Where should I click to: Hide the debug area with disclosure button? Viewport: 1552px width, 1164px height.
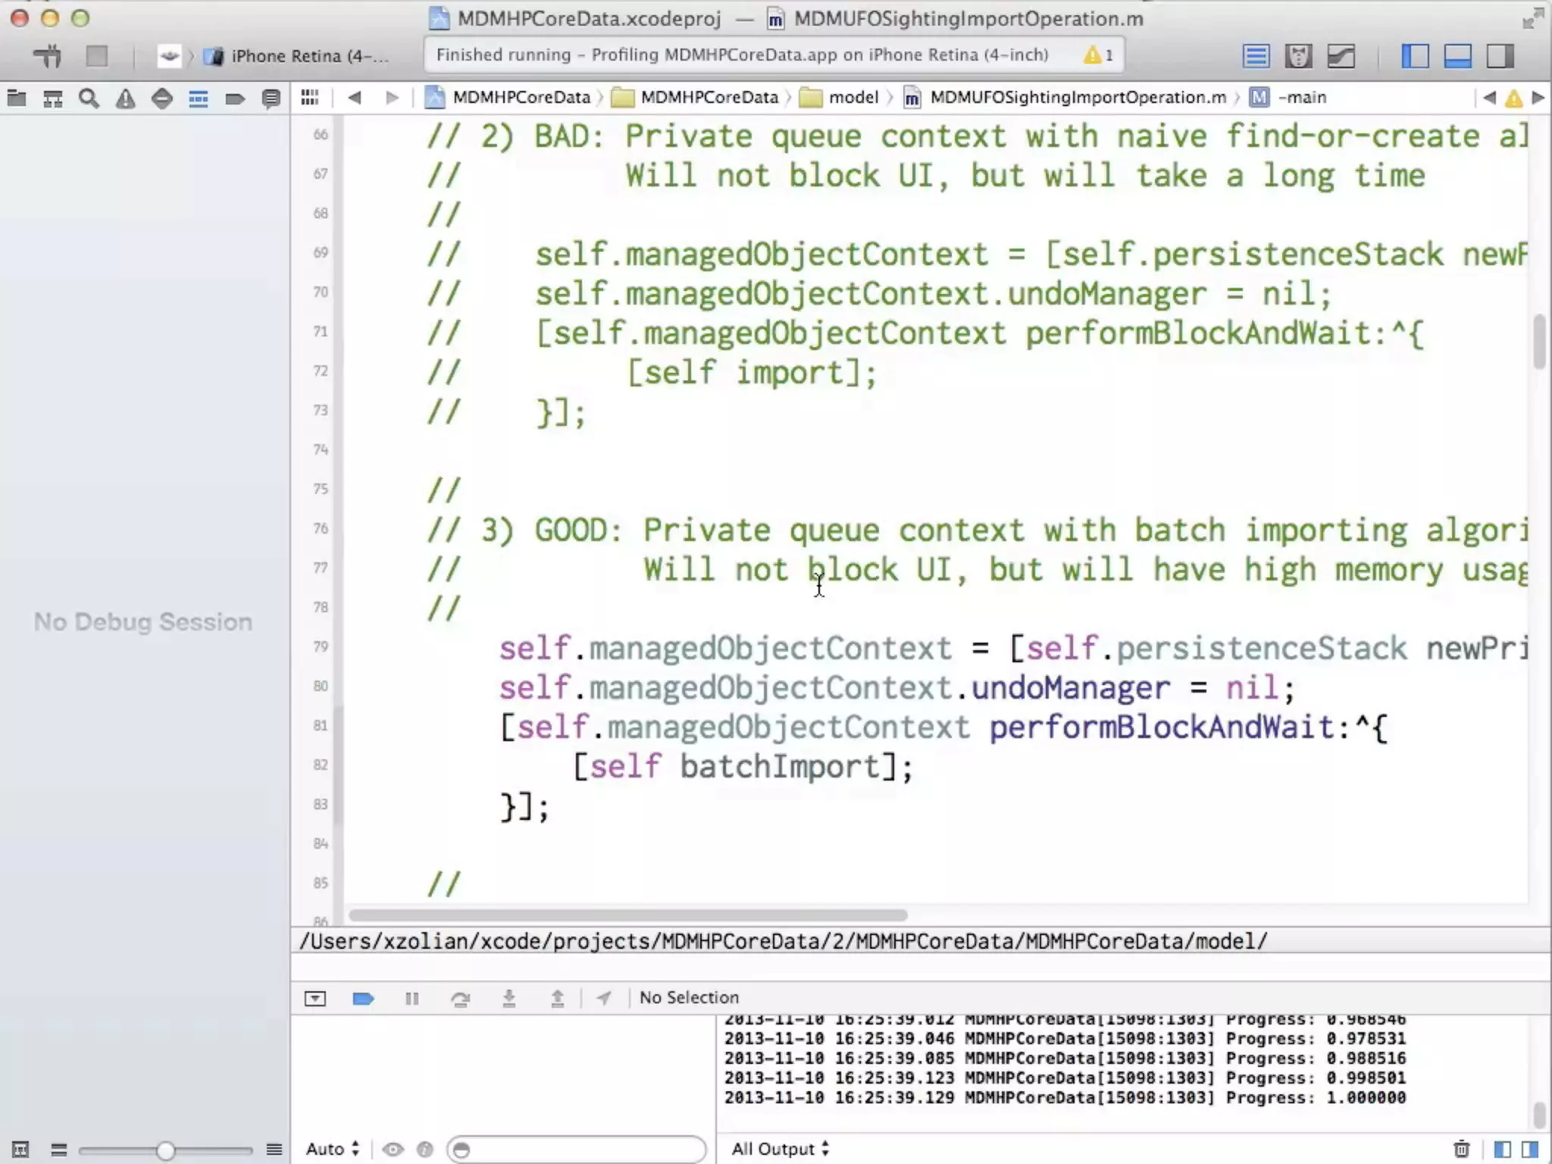[315, 998]
